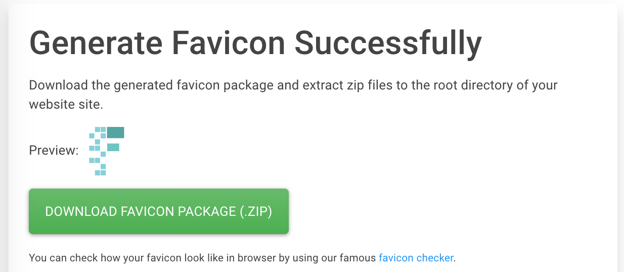Click the generated favicon preview image
The height and width of the screenshot is (272, 624).
[x=106, y=151]
